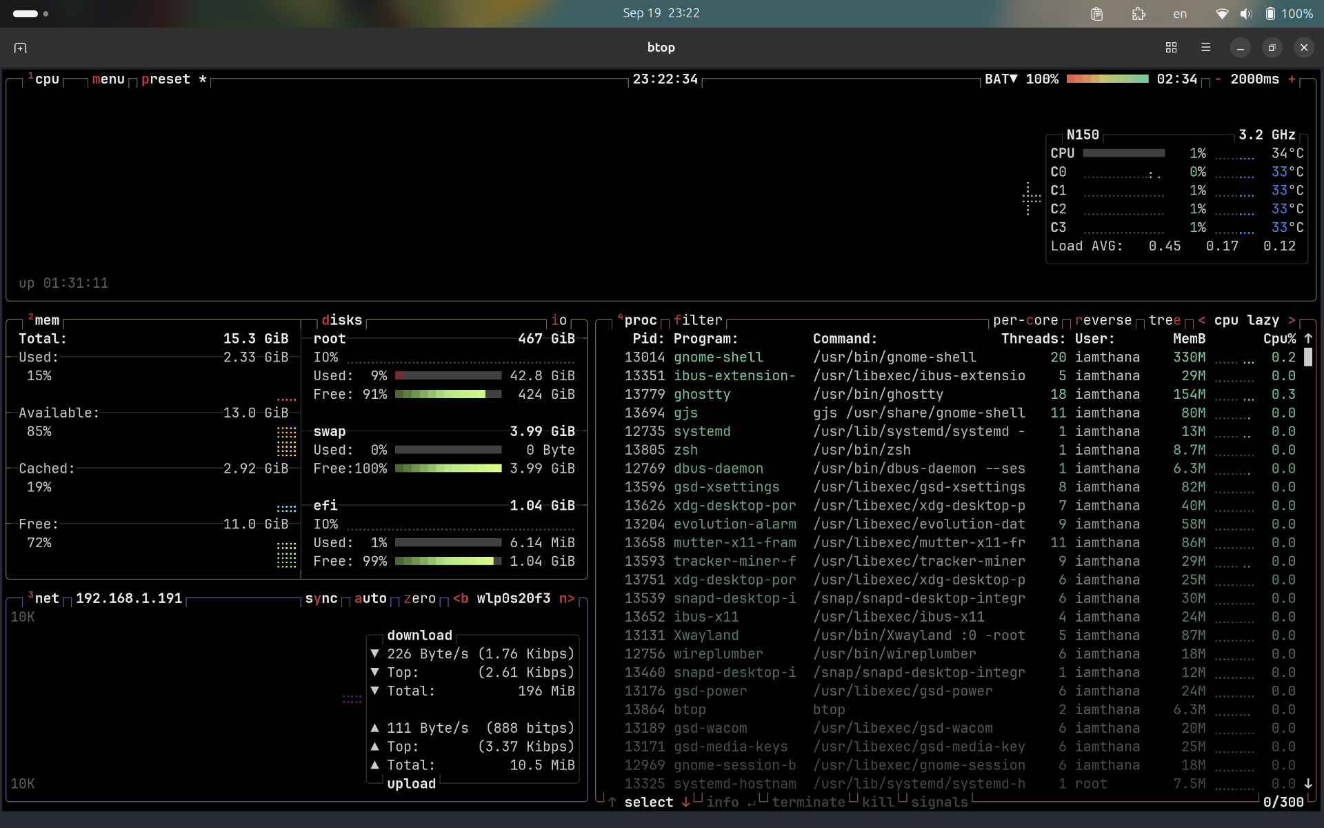Open the hamburger menu in titlebar
The height and width of the screenshot is (828, 1324).
(x=1205, y=48)
